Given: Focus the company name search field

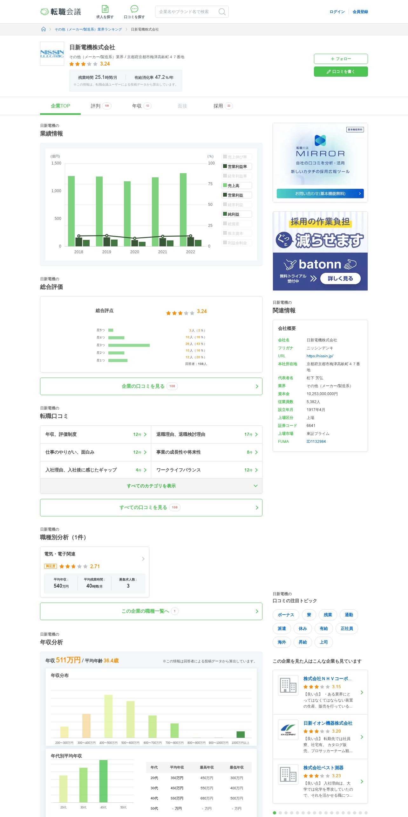Looking at the screenshot, I should coord(187,12).
